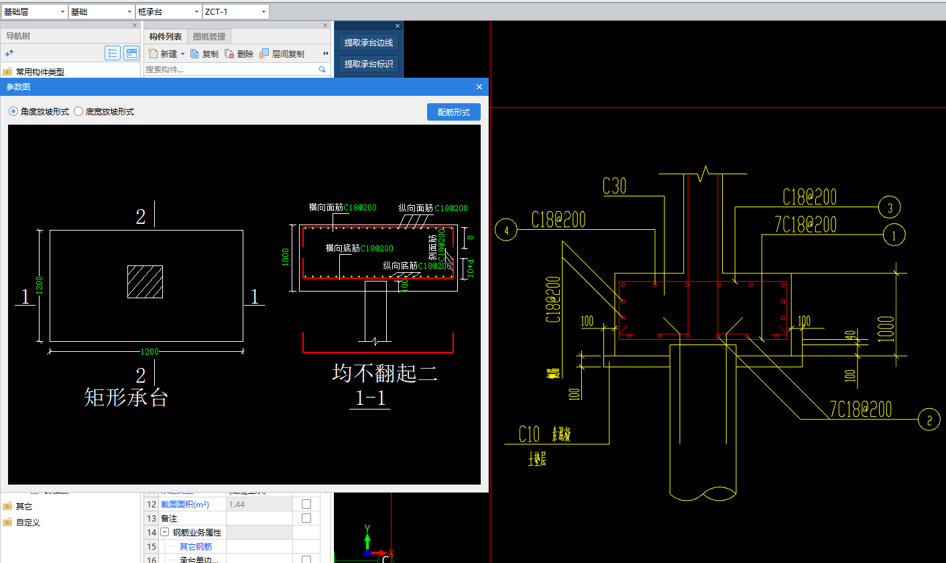Tick the checkbox for 备注 row
946x563 pixels.
coord(306,518)
